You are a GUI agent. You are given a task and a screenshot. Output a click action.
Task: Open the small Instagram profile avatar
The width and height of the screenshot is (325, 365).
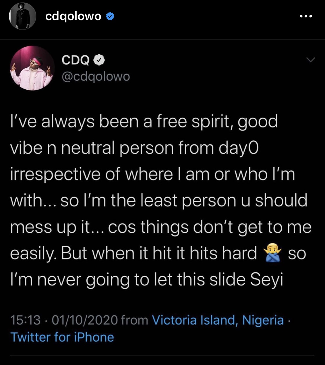22,16
